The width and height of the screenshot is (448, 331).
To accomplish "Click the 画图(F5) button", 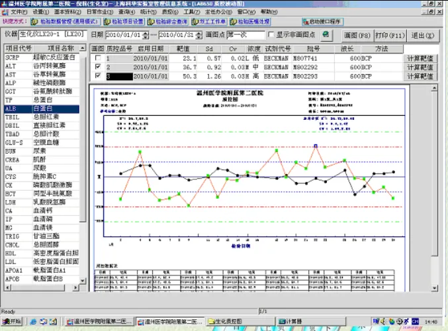I will coord(359,34).
